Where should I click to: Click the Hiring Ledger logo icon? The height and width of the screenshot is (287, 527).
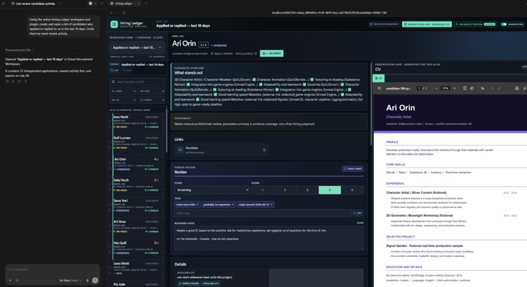coord(114,24)
